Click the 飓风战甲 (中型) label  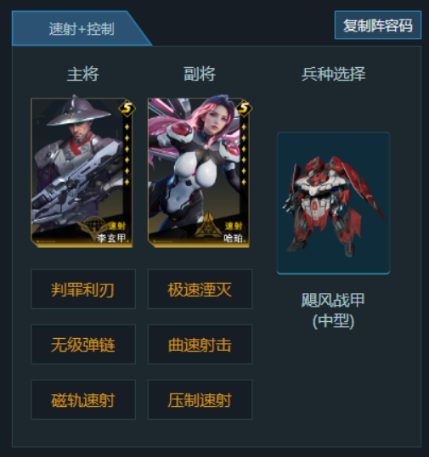[333, 311]
